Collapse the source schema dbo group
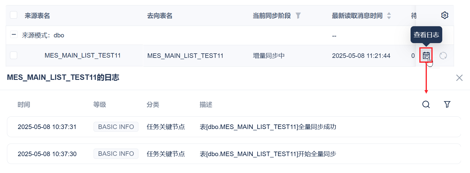This screenshot has width=470, height=173. [x=14, y=35]
